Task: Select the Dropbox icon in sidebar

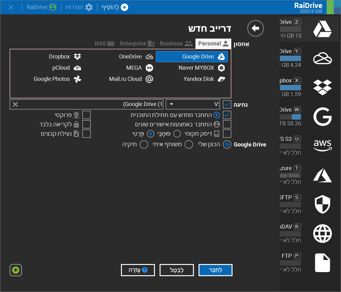Action: 322,87
